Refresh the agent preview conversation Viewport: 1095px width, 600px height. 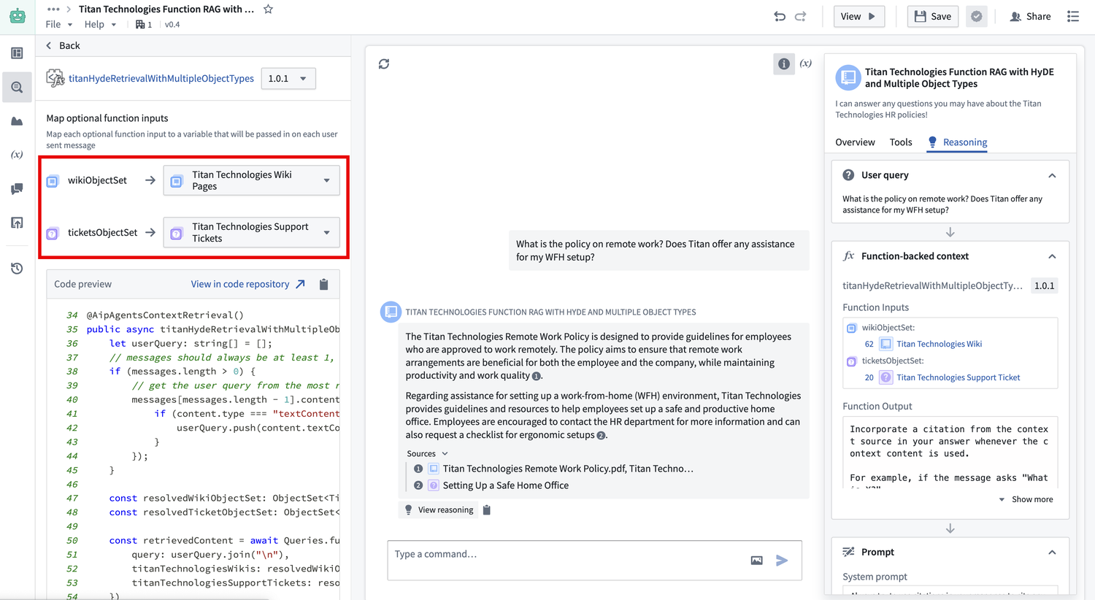click(385, 64)
